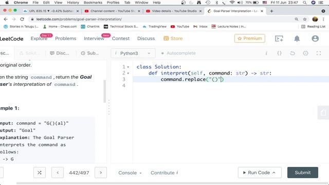Bookmark this page with star icon
The width and height of the screenshot is (329, 185).
(x=305, y=19)
